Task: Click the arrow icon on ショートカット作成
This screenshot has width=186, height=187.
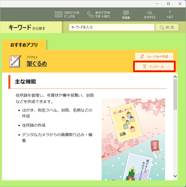Action: 142,56
